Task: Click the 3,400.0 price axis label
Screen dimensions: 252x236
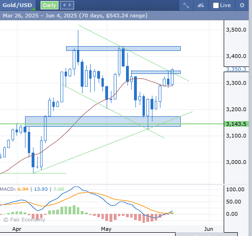Action: tap(236, 56)
